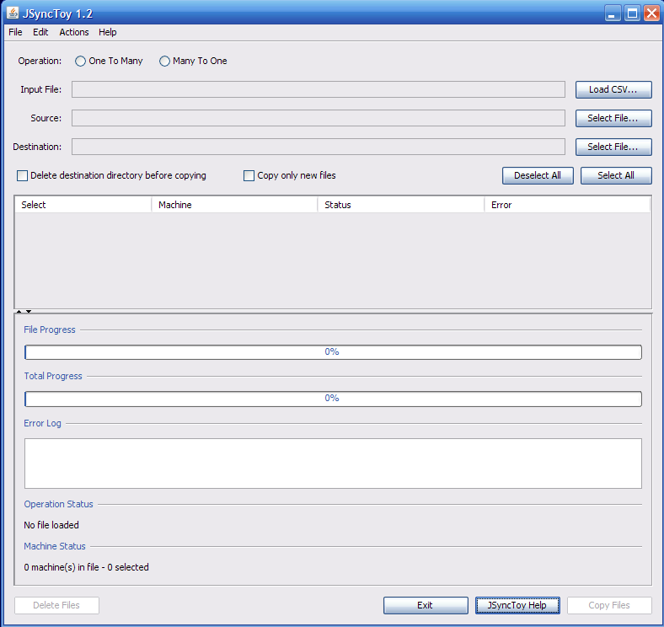The width and height of the screenshot is (664, 627).
Task: Click Select File... for the Destination
Action: click(613, 147)
